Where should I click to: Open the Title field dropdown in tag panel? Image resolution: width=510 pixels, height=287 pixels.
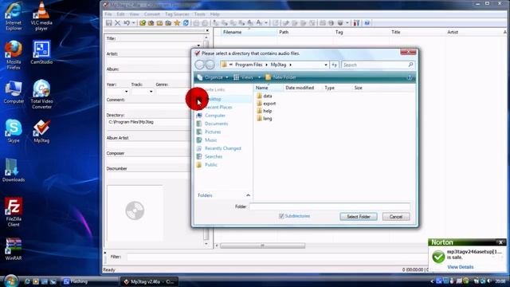(x=198, y=45)
